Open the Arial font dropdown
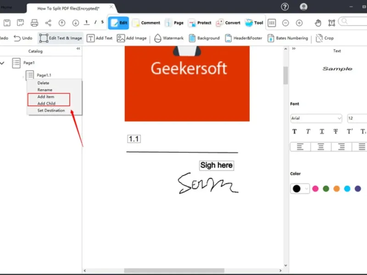The image size is (367, 275). tap(316, 118)
